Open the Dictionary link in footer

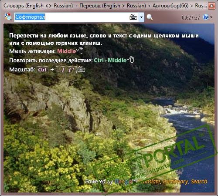coord(176,182)
